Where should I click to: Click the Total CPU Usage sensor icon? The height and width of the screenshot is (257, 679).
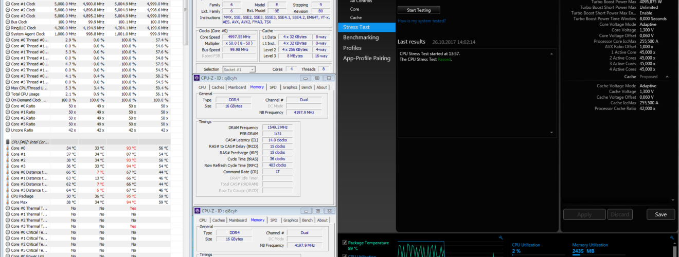8,94
